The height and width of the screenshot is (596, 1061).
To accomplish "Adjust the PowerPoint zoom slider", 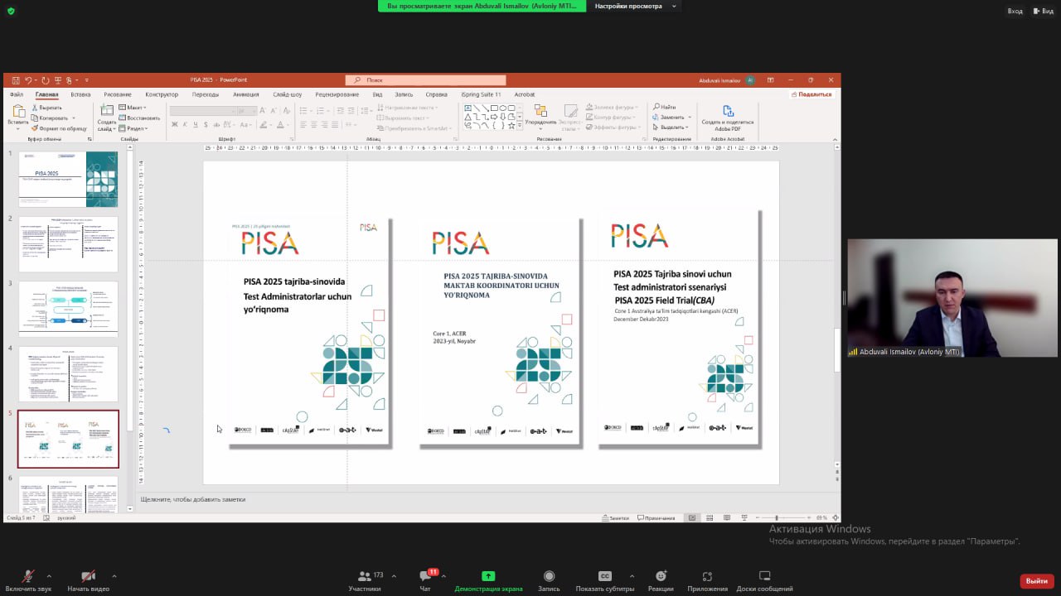I will 776,518.
